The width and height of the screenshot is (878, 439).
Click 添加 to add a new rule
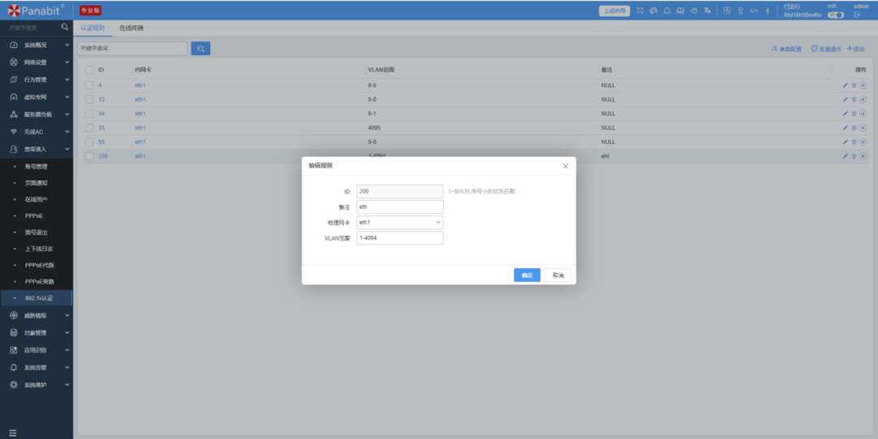pos(856,50)
